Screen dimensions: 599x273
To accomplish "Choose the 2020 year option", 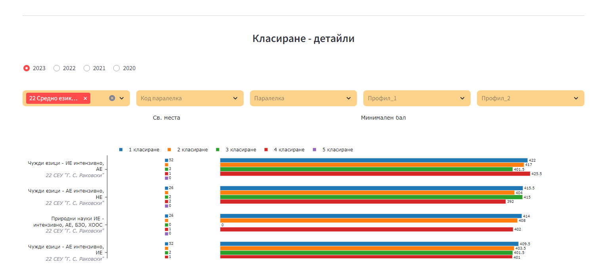I will pyautogui.click(x=116, y=68).
